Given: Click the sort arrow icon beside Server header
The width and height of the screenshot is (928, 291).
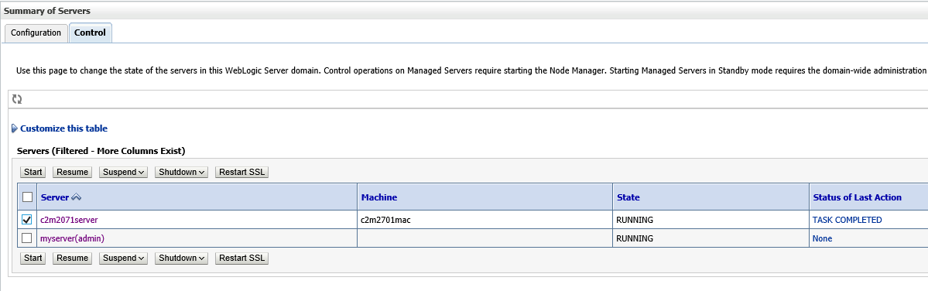Looking at the screenshot, I should click(77, 197).
